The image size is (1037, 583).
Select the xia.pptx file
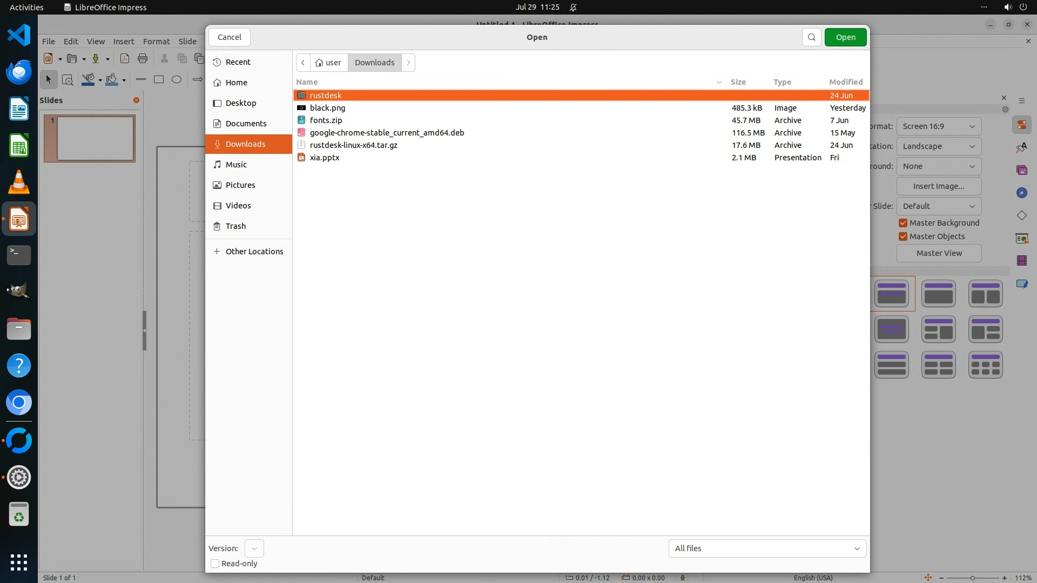pos(325,158)
